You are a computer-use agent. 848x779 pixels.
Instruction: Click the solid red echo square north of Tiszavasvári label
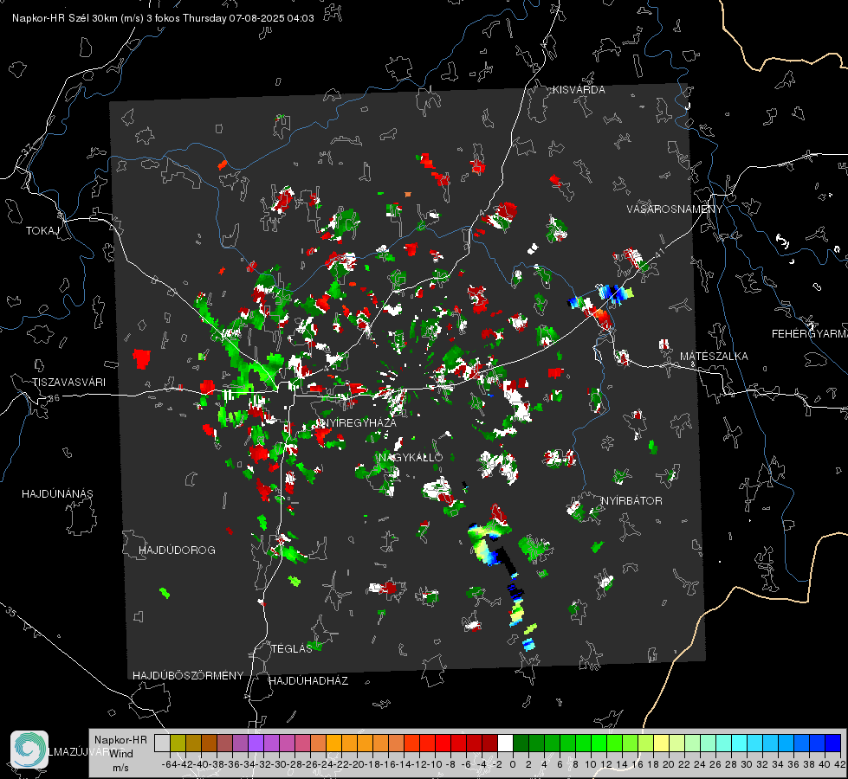click(x=141, y=358)
